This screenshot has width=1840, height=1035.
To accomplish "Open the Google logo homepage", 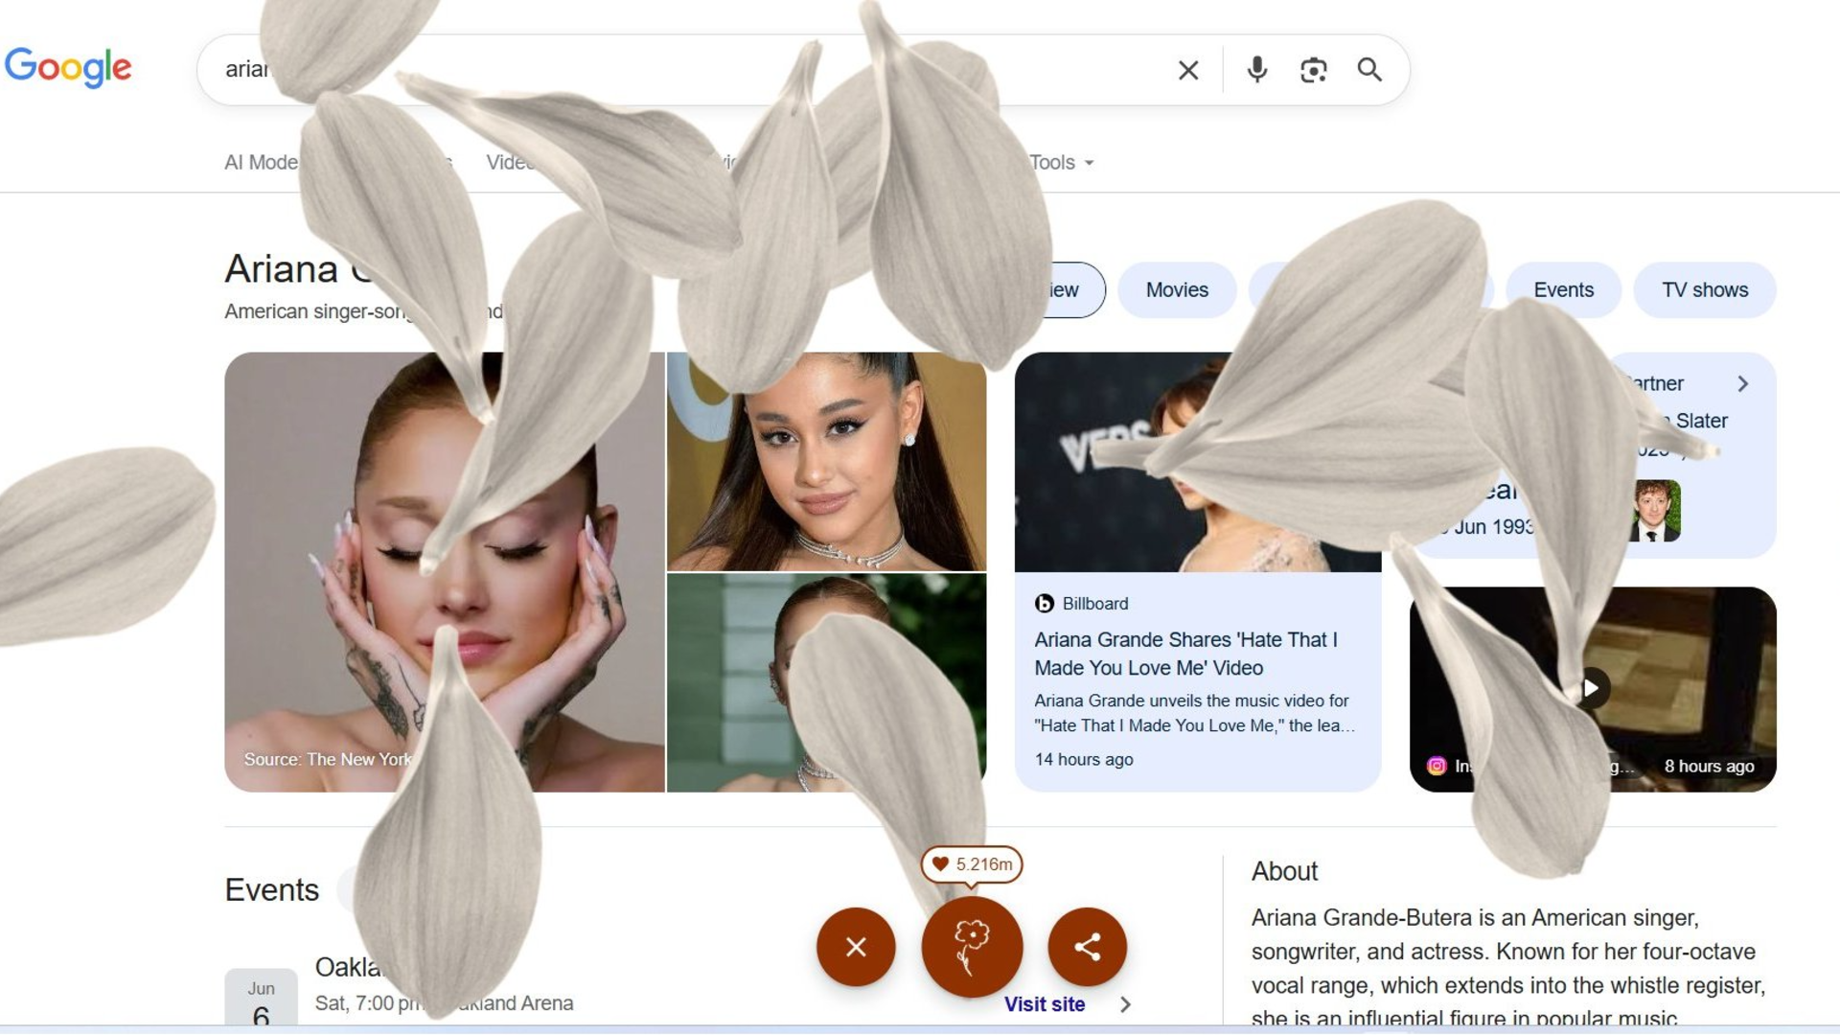I will tap(68, 67).
